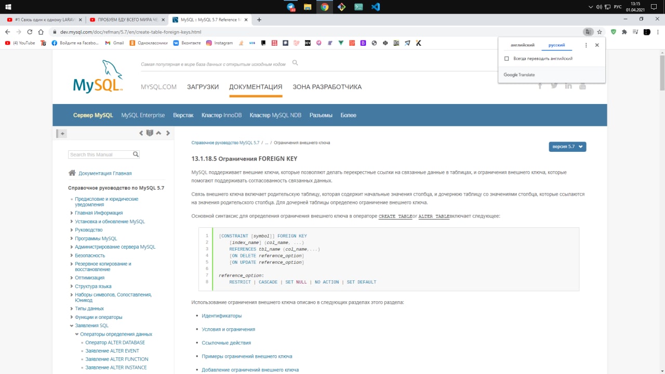This screenshot has height=374, width=665.
Task: Expand the Безопасность tree node
Action: (x=71, y=255)
